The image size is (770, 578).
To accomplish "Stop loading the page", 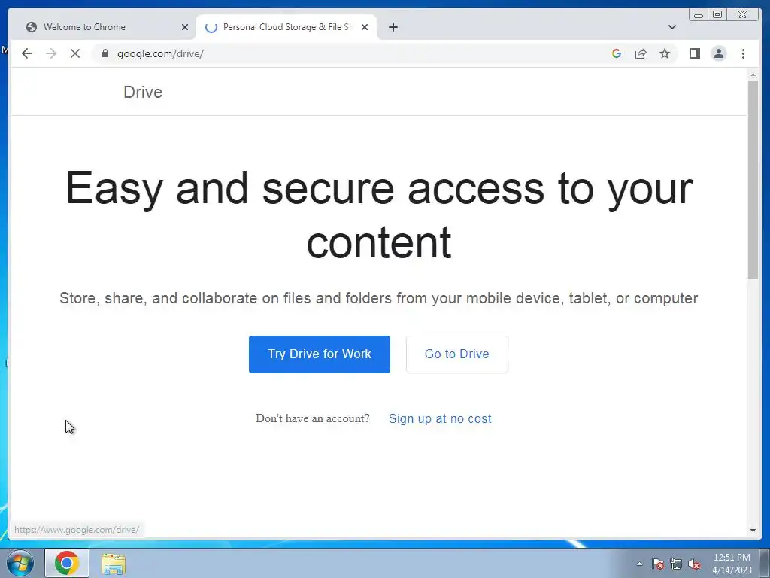I will point(75,53).
